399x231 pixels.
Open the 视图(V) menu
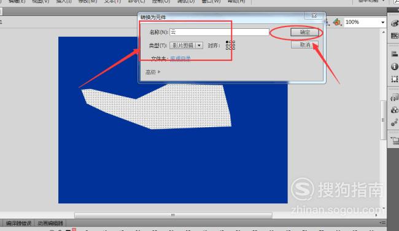(41, 1)
